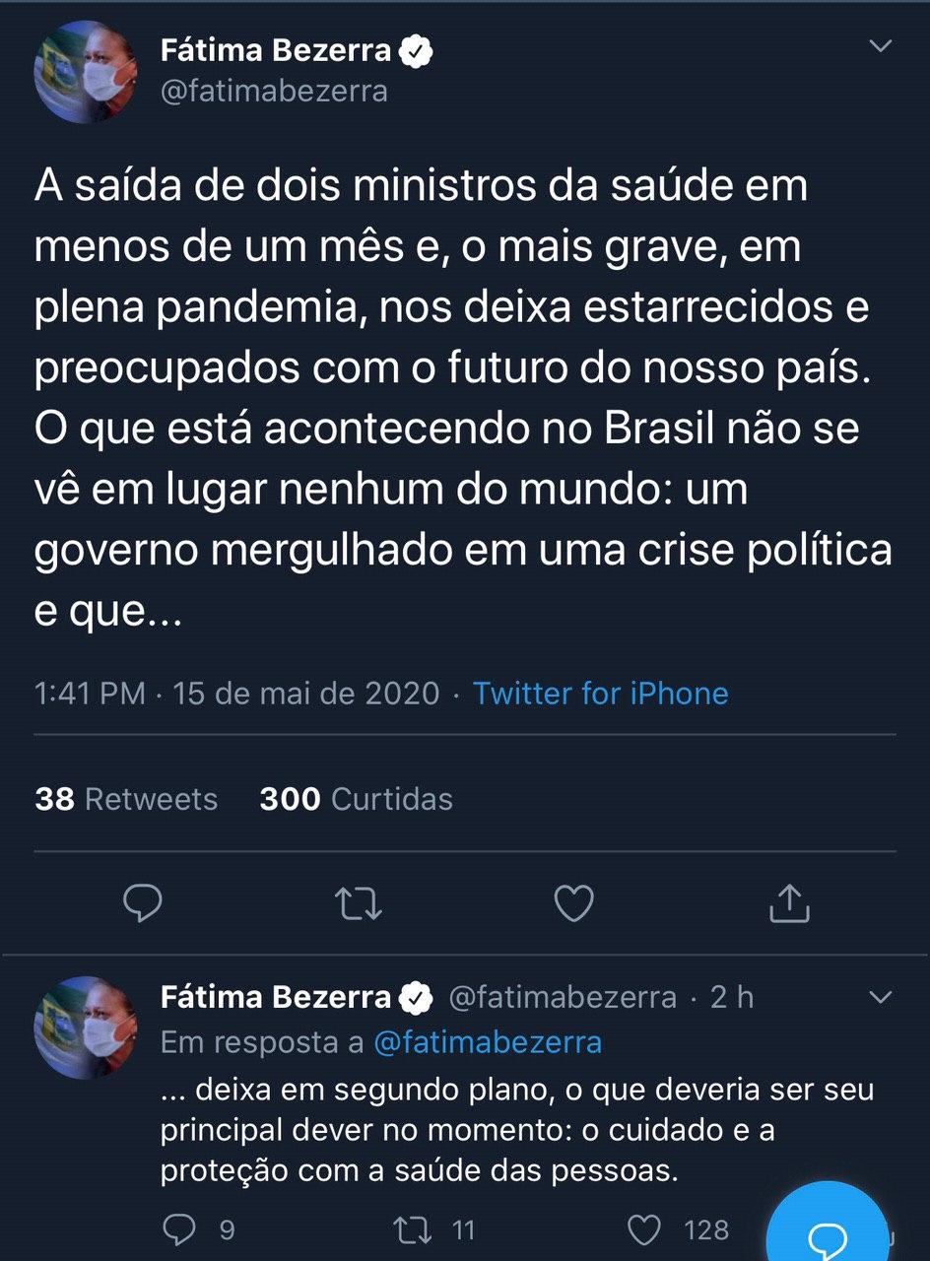The height and width of the screenshot is (1261, 930).
Task: Click Fátima Bezerra name at top
Action: 276,51
